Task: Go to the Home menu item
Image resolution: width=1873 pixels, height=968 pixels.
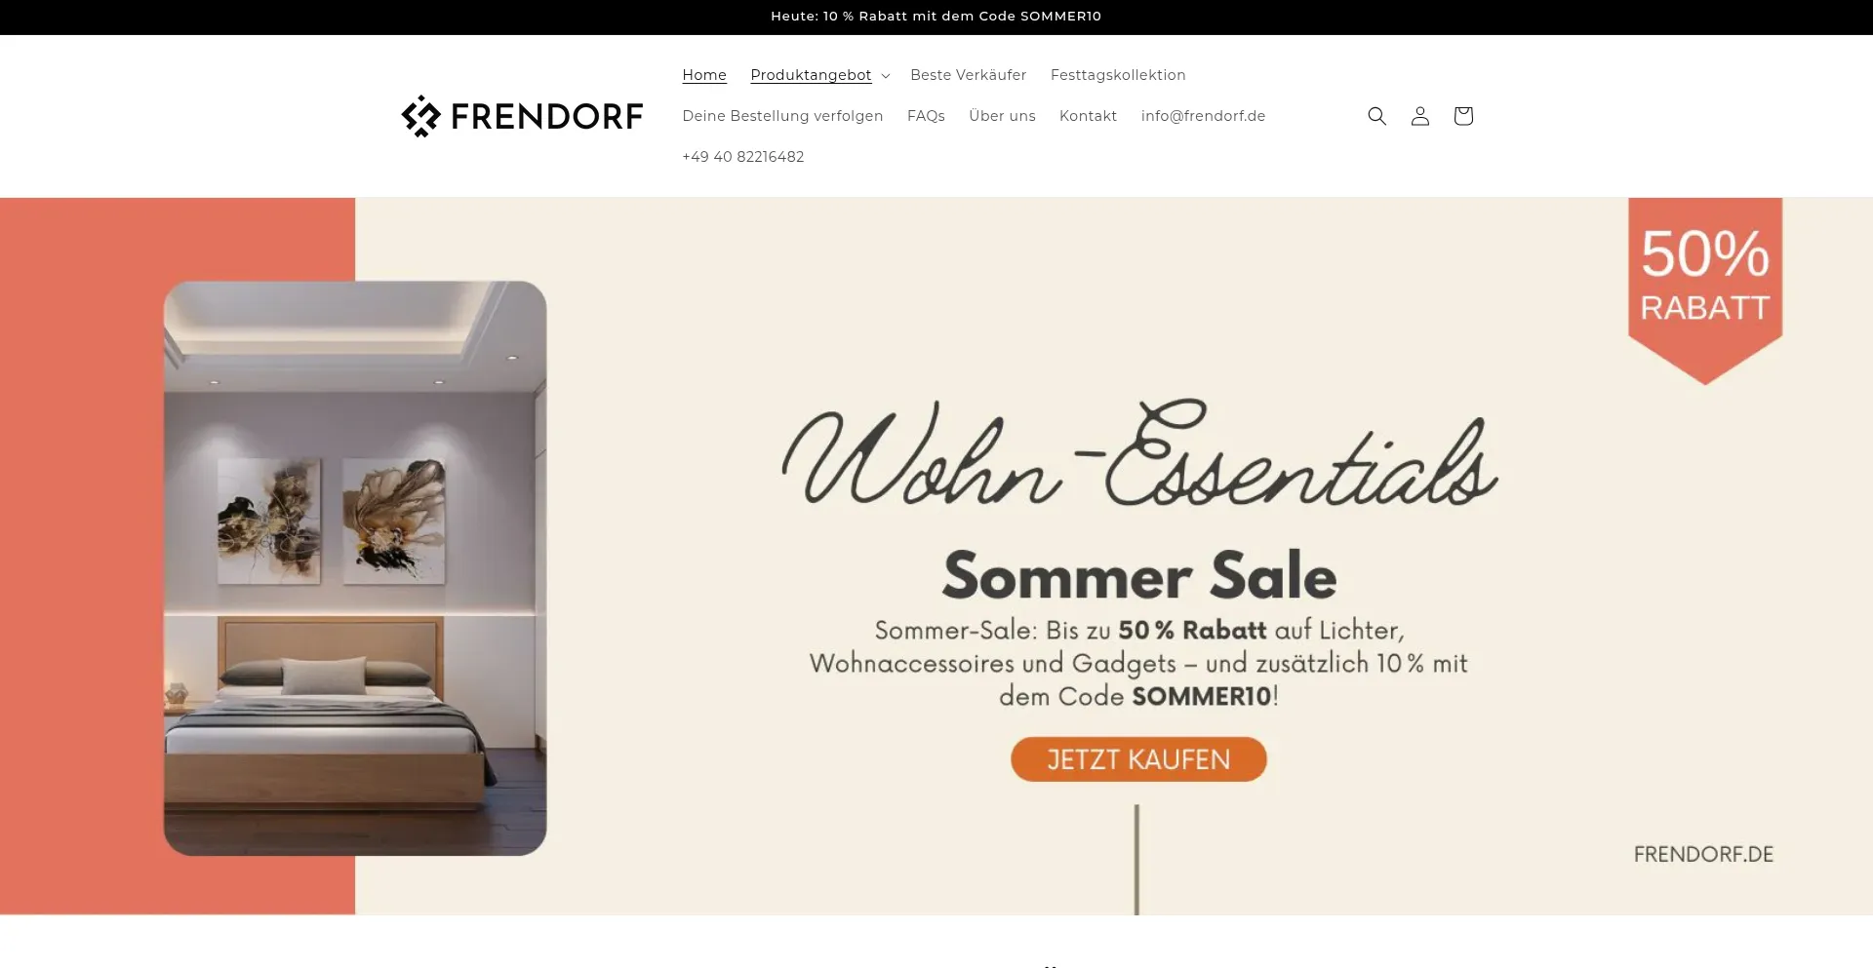Action: (x=704, y=75)
